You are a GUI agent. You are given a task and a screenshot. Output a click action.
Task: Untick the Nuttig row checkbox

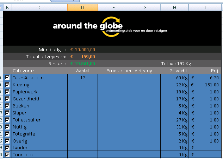[7, 127]
